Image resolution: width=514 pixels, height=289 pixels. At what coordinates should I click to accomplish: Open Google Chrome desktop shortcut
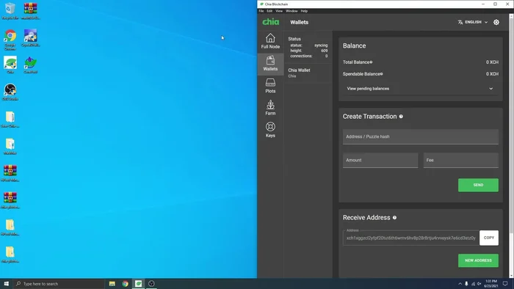(x=10, y=40)
